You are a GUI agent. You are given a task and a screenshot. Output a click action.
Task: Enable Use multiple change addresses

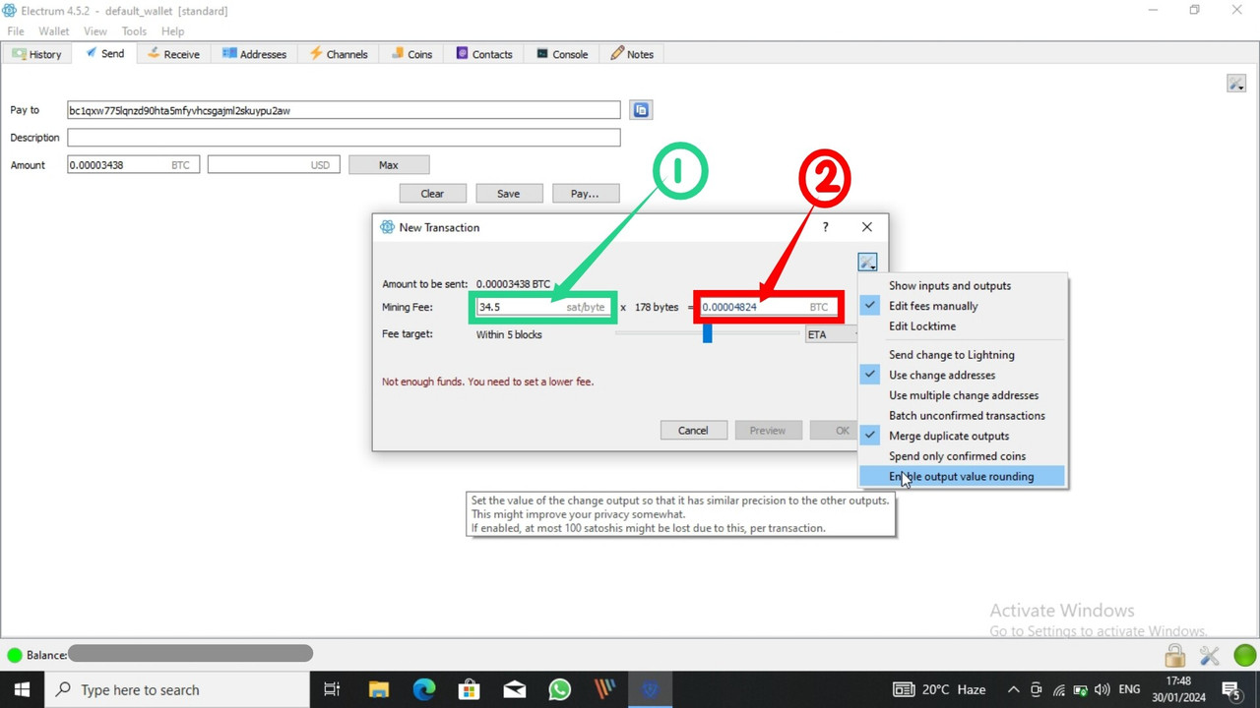tap(963, 395)
